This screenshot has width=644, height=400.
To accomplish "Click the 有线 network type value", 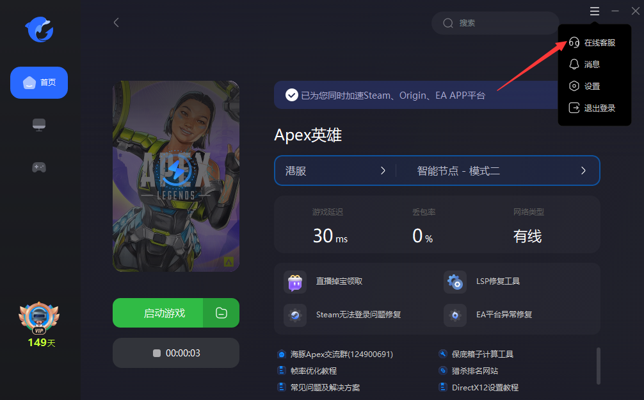I will (x=527, y=237).
